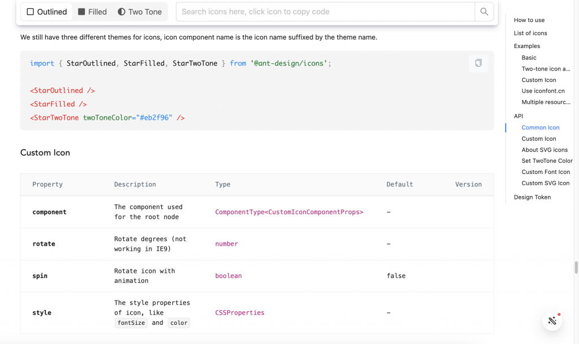Navigate to Examples anchor link

(527, 46)
